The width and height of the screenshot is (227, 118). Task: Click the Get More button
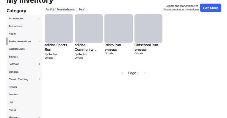pos(211,8)
